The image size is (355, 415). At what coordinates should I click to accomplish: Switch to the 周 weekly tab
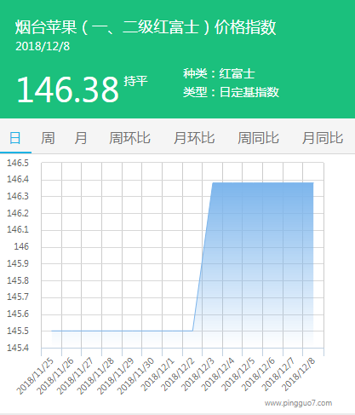tap(48, 138)
